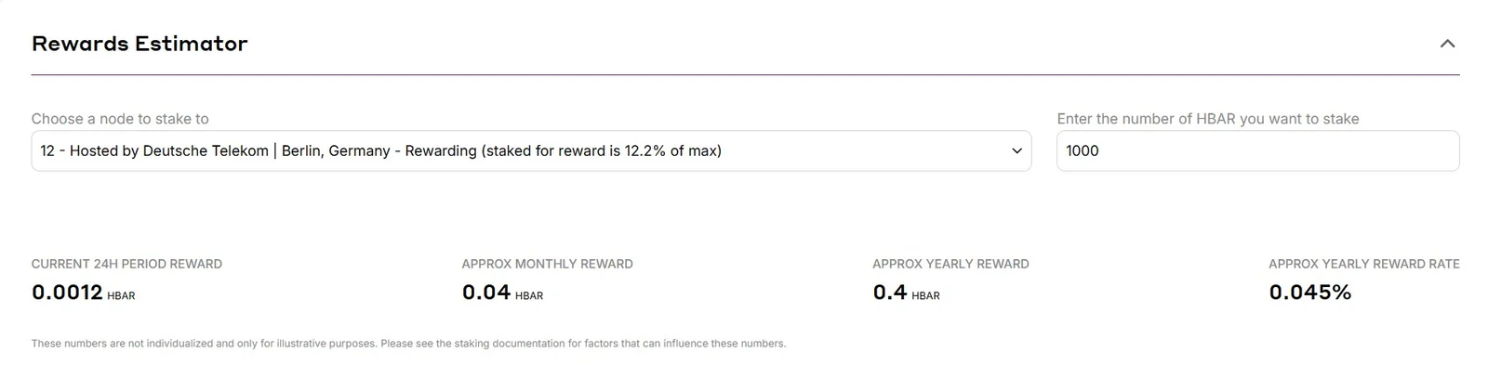Click the 'These numbers are not individualized' disclaimer

(408, 344)
